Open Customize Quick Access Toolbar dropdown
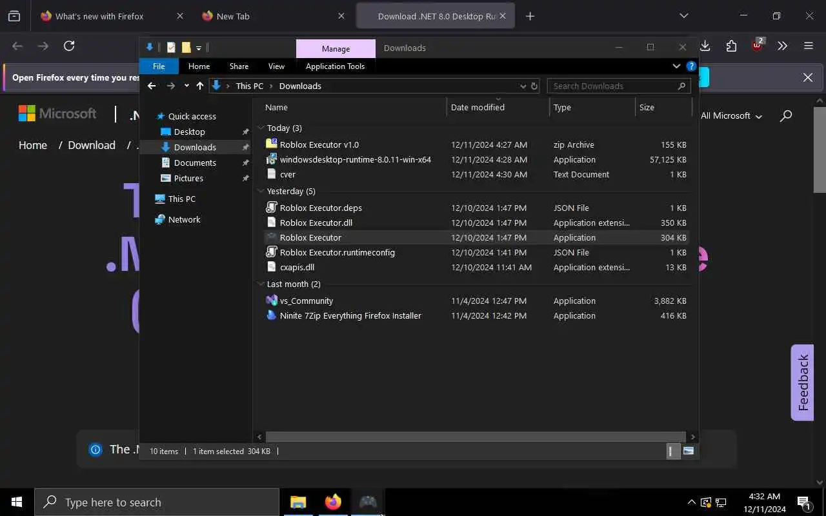Viewport: 826px width, 516px height. click(x=199, y=48)
